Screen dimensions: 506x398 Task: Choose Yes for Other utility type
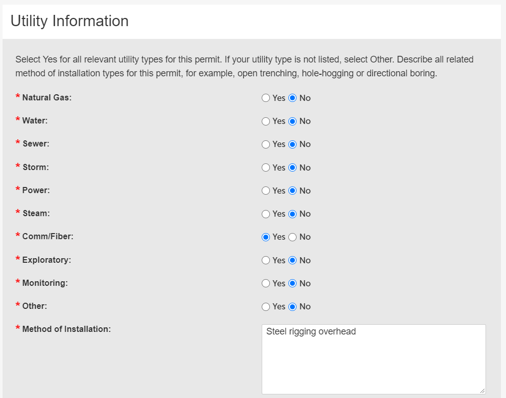266,307
